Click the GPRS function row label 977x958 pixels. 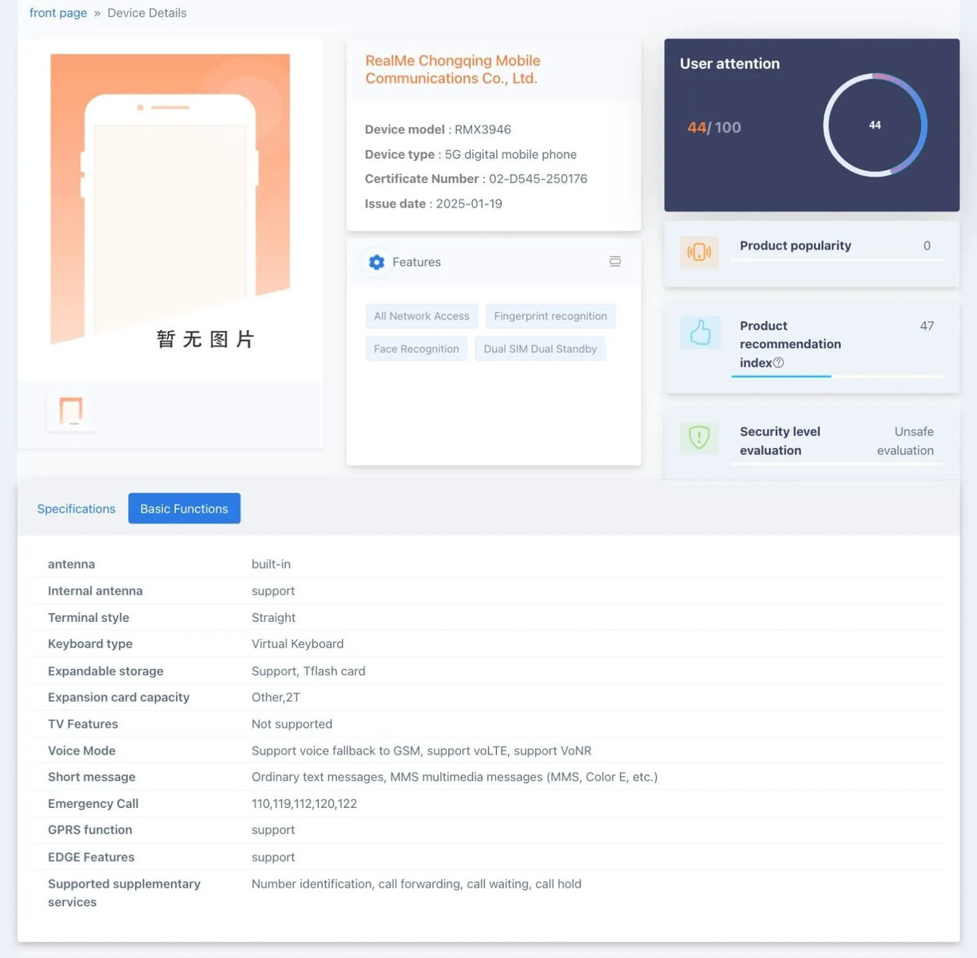tap(90, 829)
